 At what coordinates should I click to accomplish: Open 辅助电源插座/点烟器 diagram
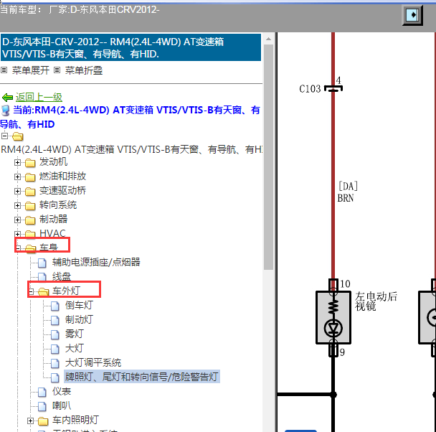click(x=96, y=262)
